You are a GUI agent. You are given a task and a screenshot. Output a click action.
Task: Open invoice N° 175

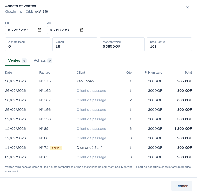45,81
